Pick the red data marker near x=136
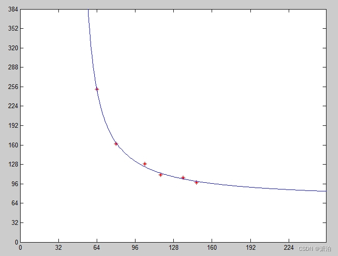The height and width of the screenshot is (256, 338). click(x=183, y=178)
